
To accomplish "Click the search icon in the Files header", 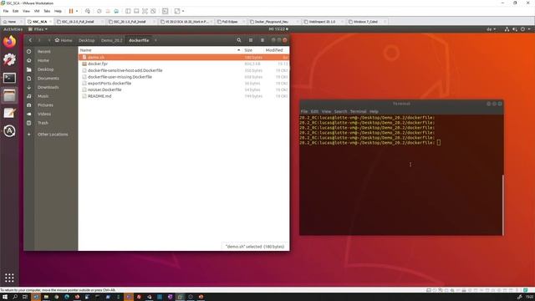I will [239, 40].
